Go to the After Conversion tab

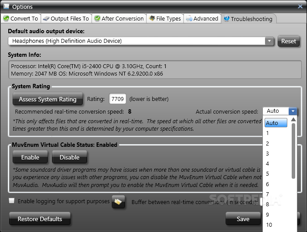click(x=119, y=18)
